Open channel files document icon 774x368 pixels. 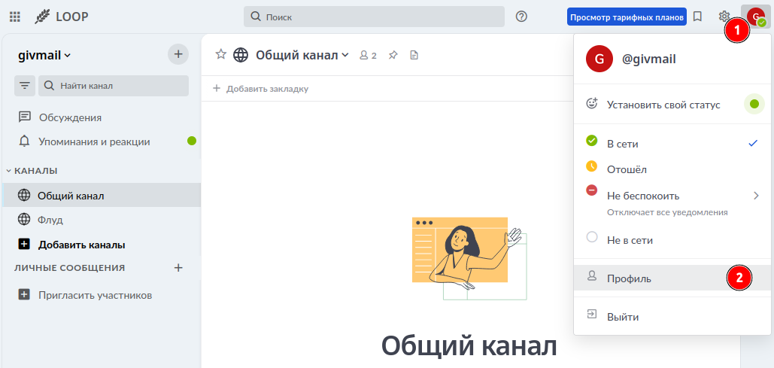coord(414,55)
